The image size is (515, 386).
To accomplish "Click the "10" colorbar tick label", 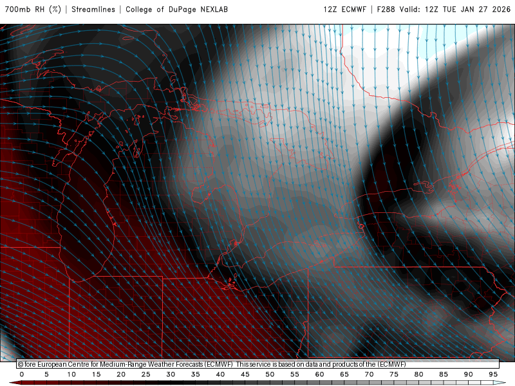I will [71, 374].
